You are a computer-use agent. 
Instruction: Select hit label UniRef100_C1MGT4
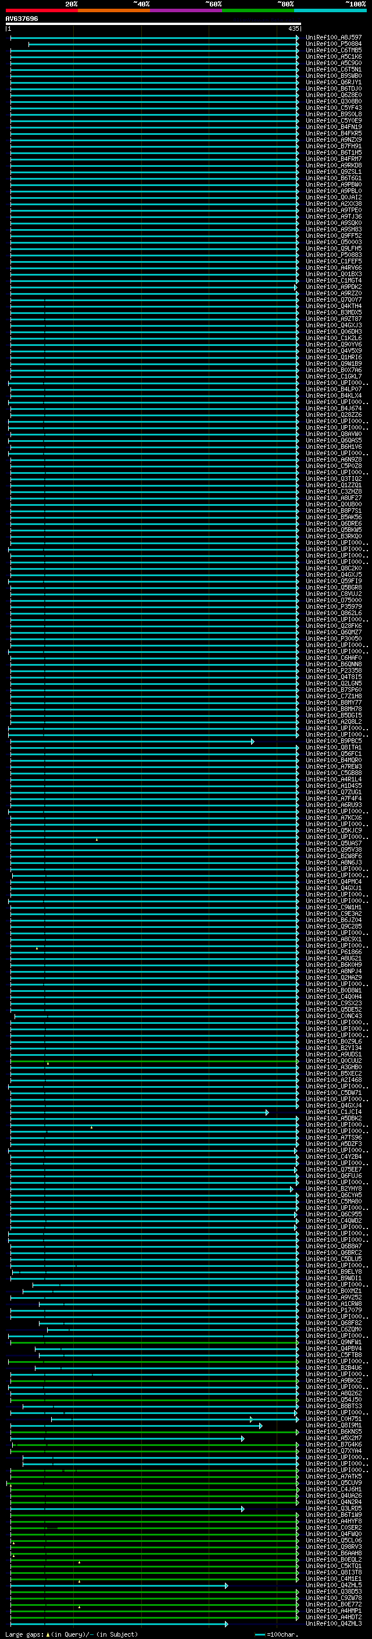(x=333, y=281)
